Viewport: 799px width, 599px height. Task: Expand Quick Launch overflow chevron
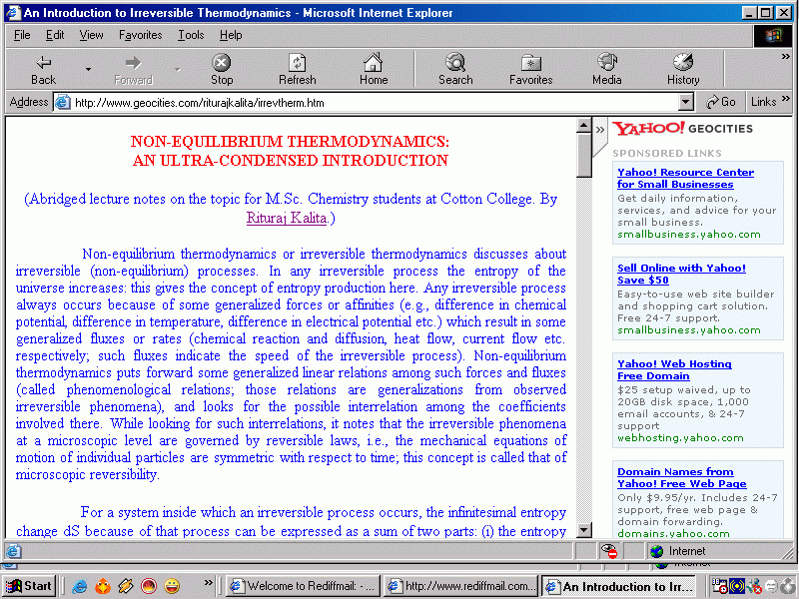208,582
